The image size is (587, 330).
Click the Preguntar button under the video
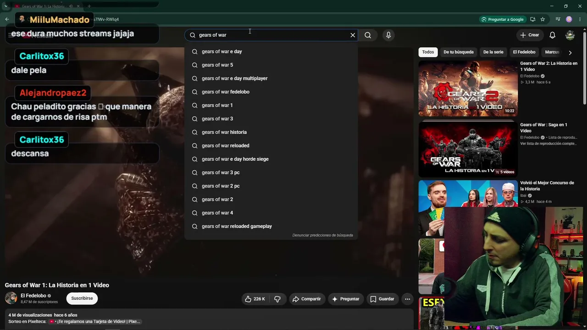(345, 299)
